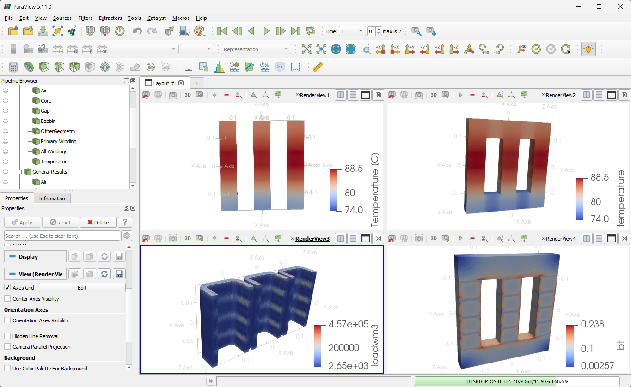Enable Center Axes Visibility
This screenshot has width=631, height=387.
[7, 299]
